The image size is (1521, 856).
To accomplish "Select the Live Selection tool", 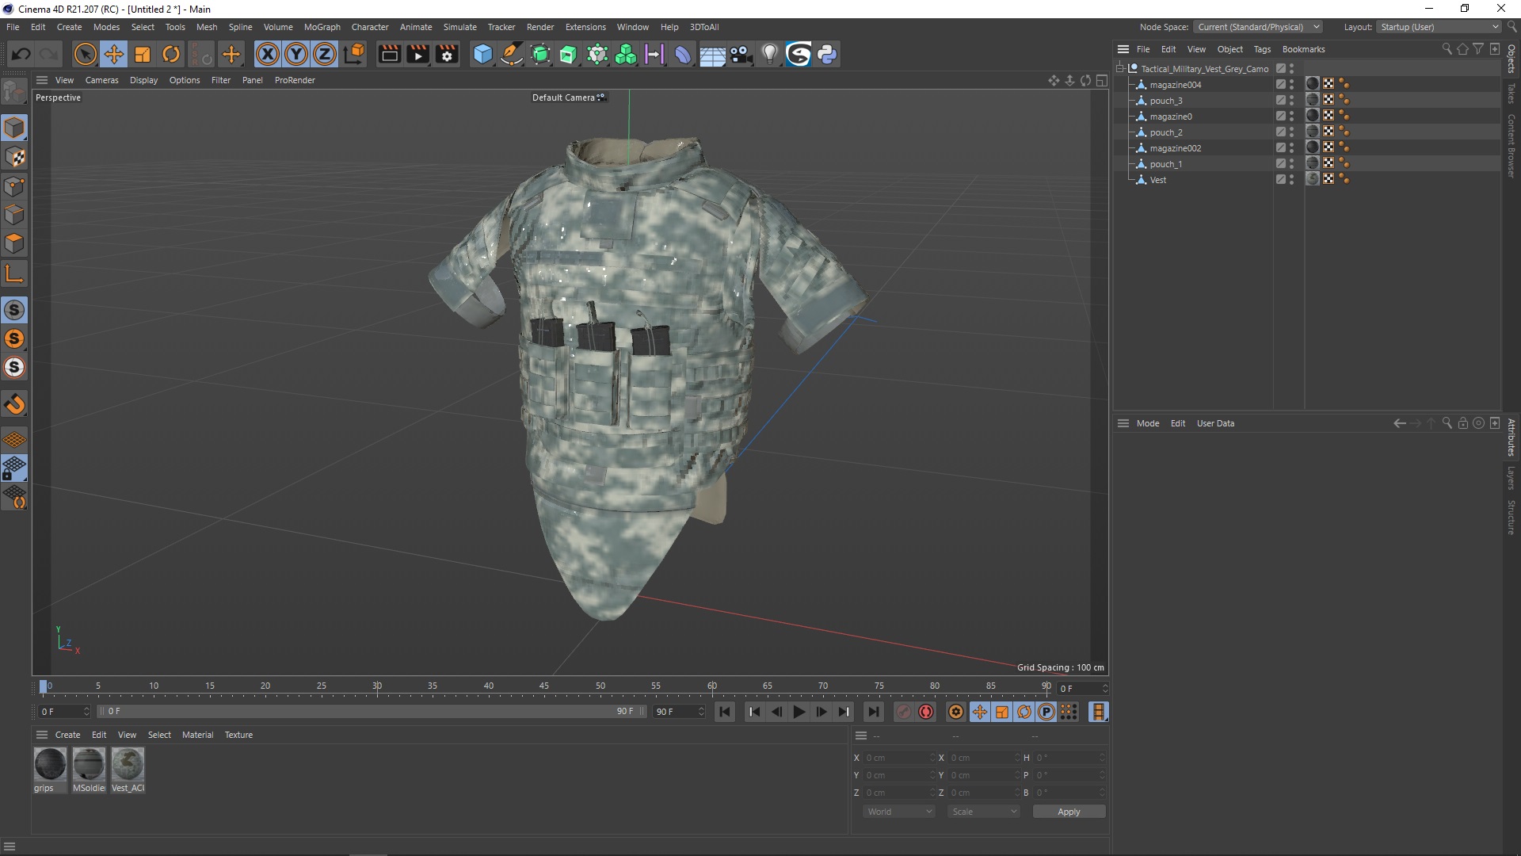I will point(85,54).
